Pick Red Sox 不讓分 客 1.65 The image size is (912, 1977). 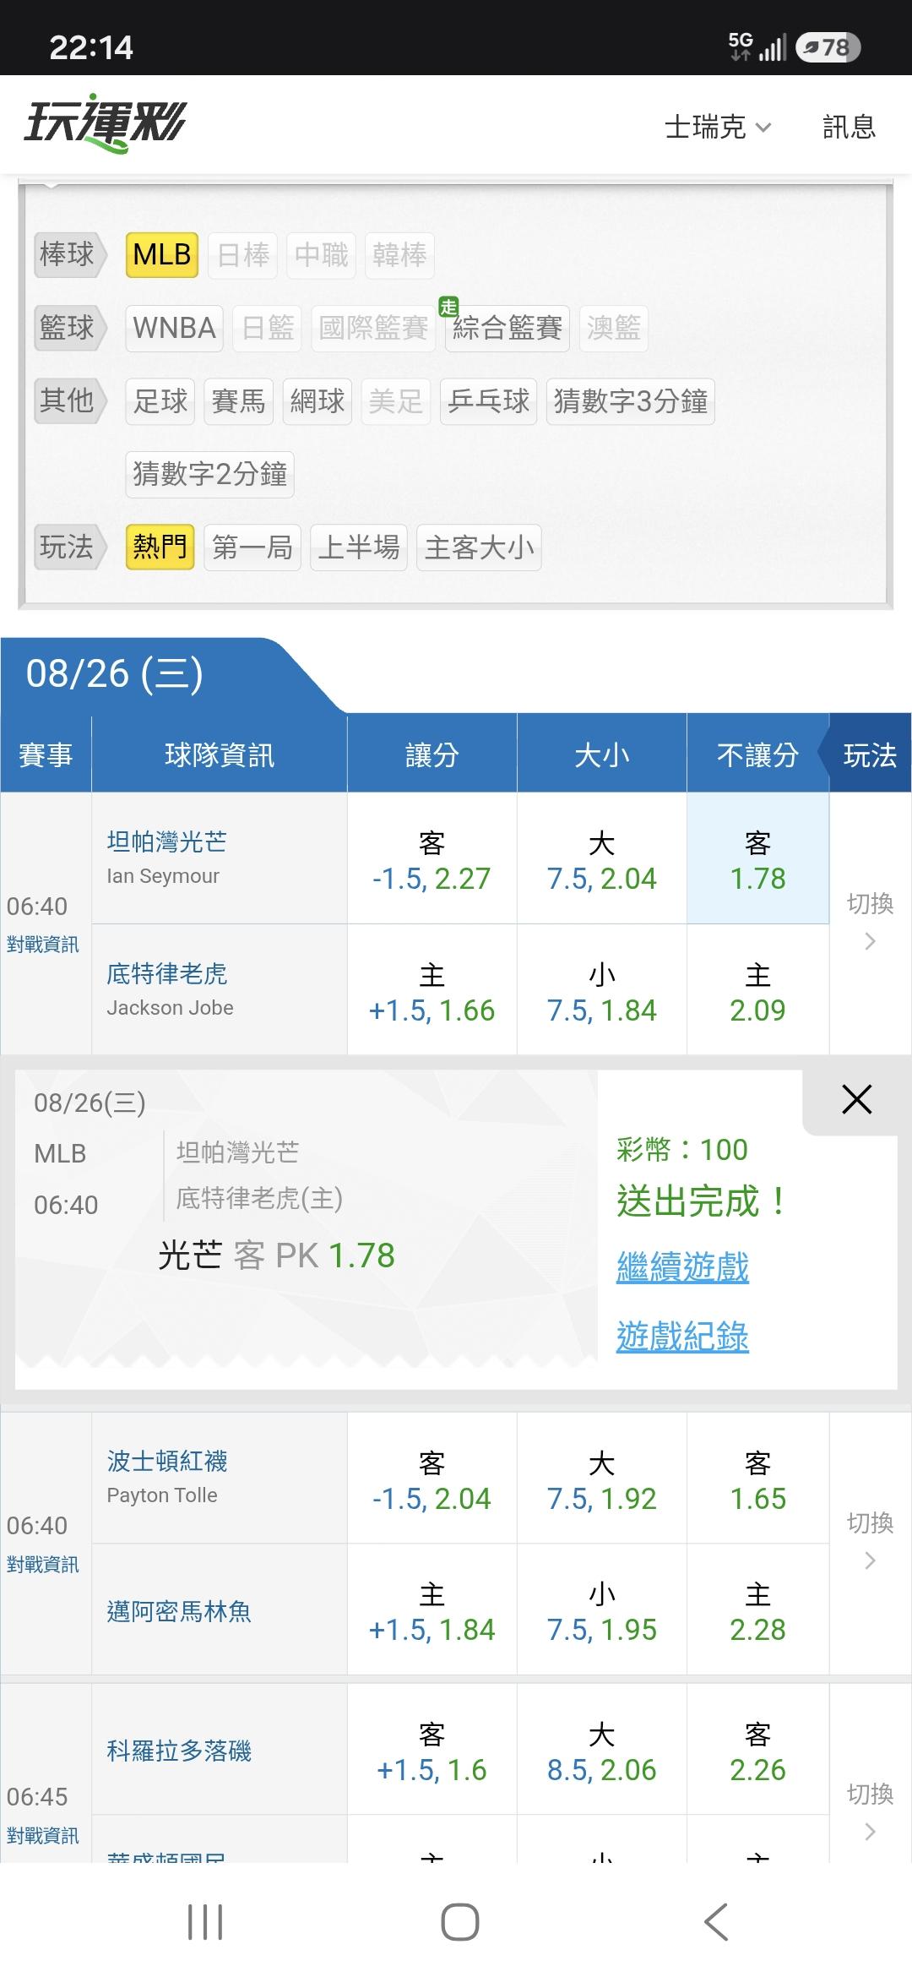pos(757,1479)
